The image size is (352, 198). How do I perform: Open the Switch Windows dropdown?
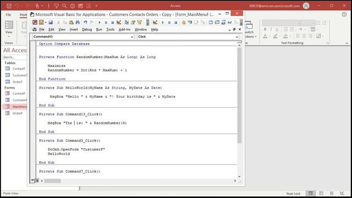click(250, 30)
